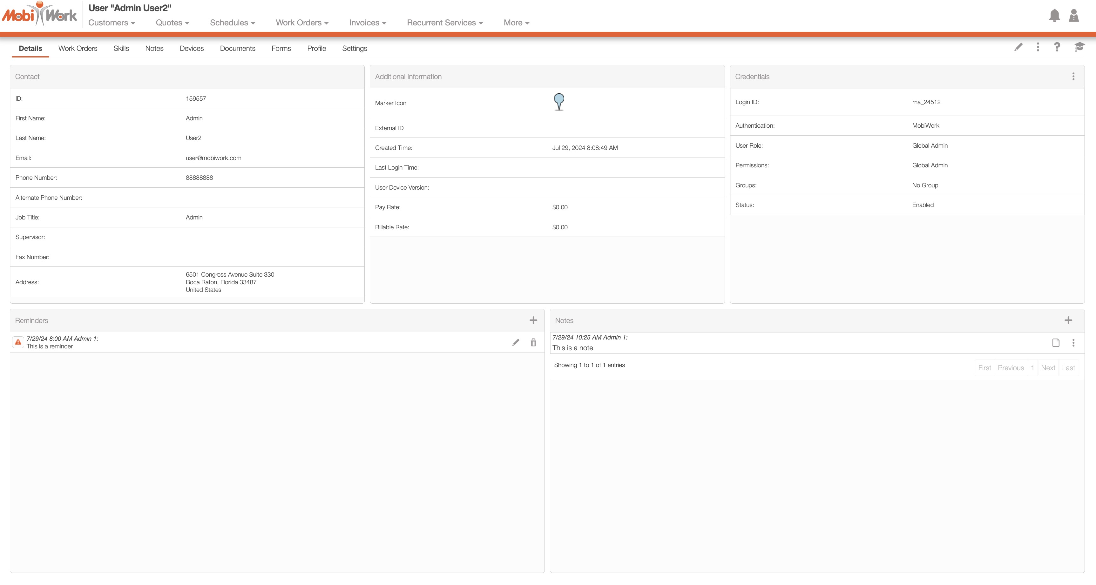Open Credentials panel three-dot menu
Screen dimensions: 1096x585
(x=1073, y=77)
